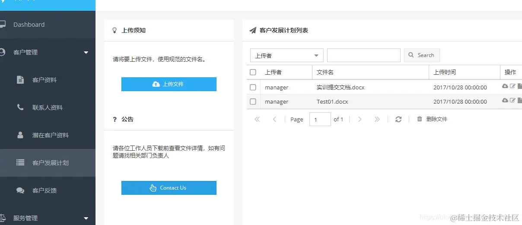
Task: Expand the 服务管理 menu arrow
Action: [x=86, y=218]
